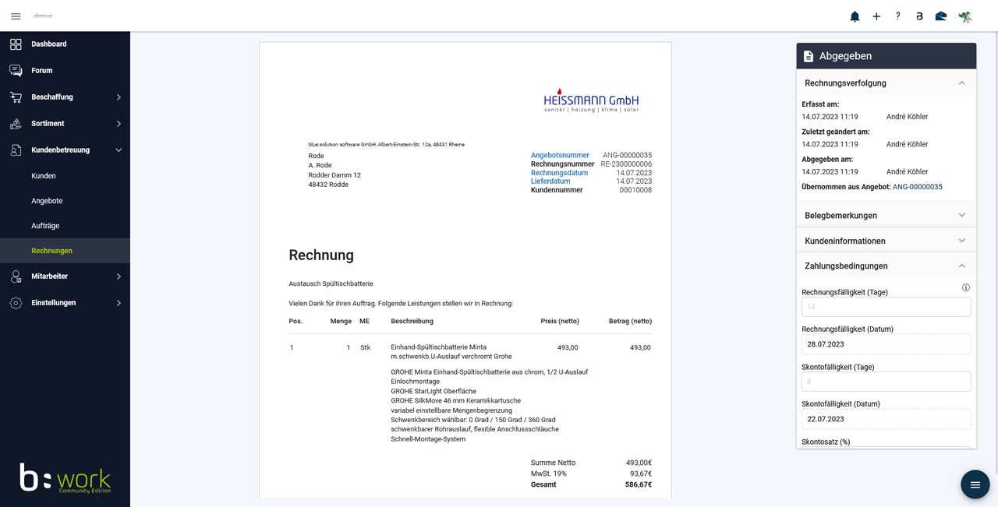Viewport: 998px width, 507px height.
Task: Click the b:work Community Edition logo
Action: coord(65,478)
